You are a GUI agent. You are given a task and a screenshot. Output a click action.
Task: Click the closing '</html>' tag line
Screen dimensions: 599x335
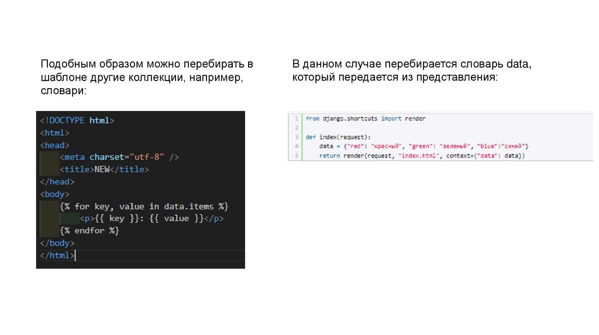(57, 256)
